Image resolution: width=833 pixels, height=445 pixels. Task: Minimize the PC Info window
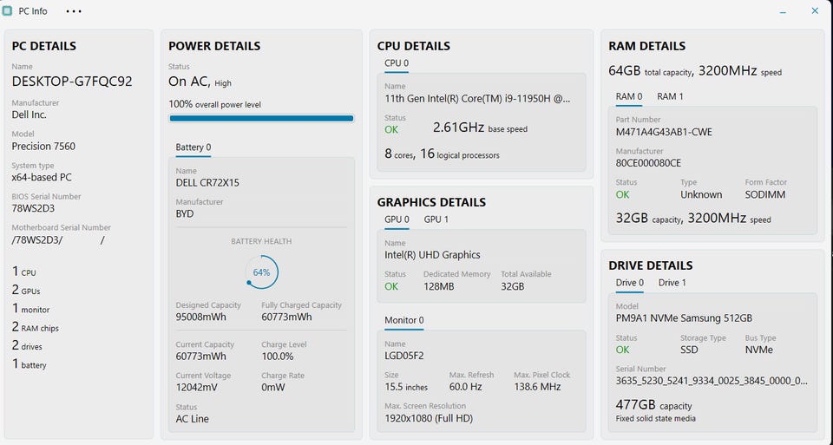[783, 11]
